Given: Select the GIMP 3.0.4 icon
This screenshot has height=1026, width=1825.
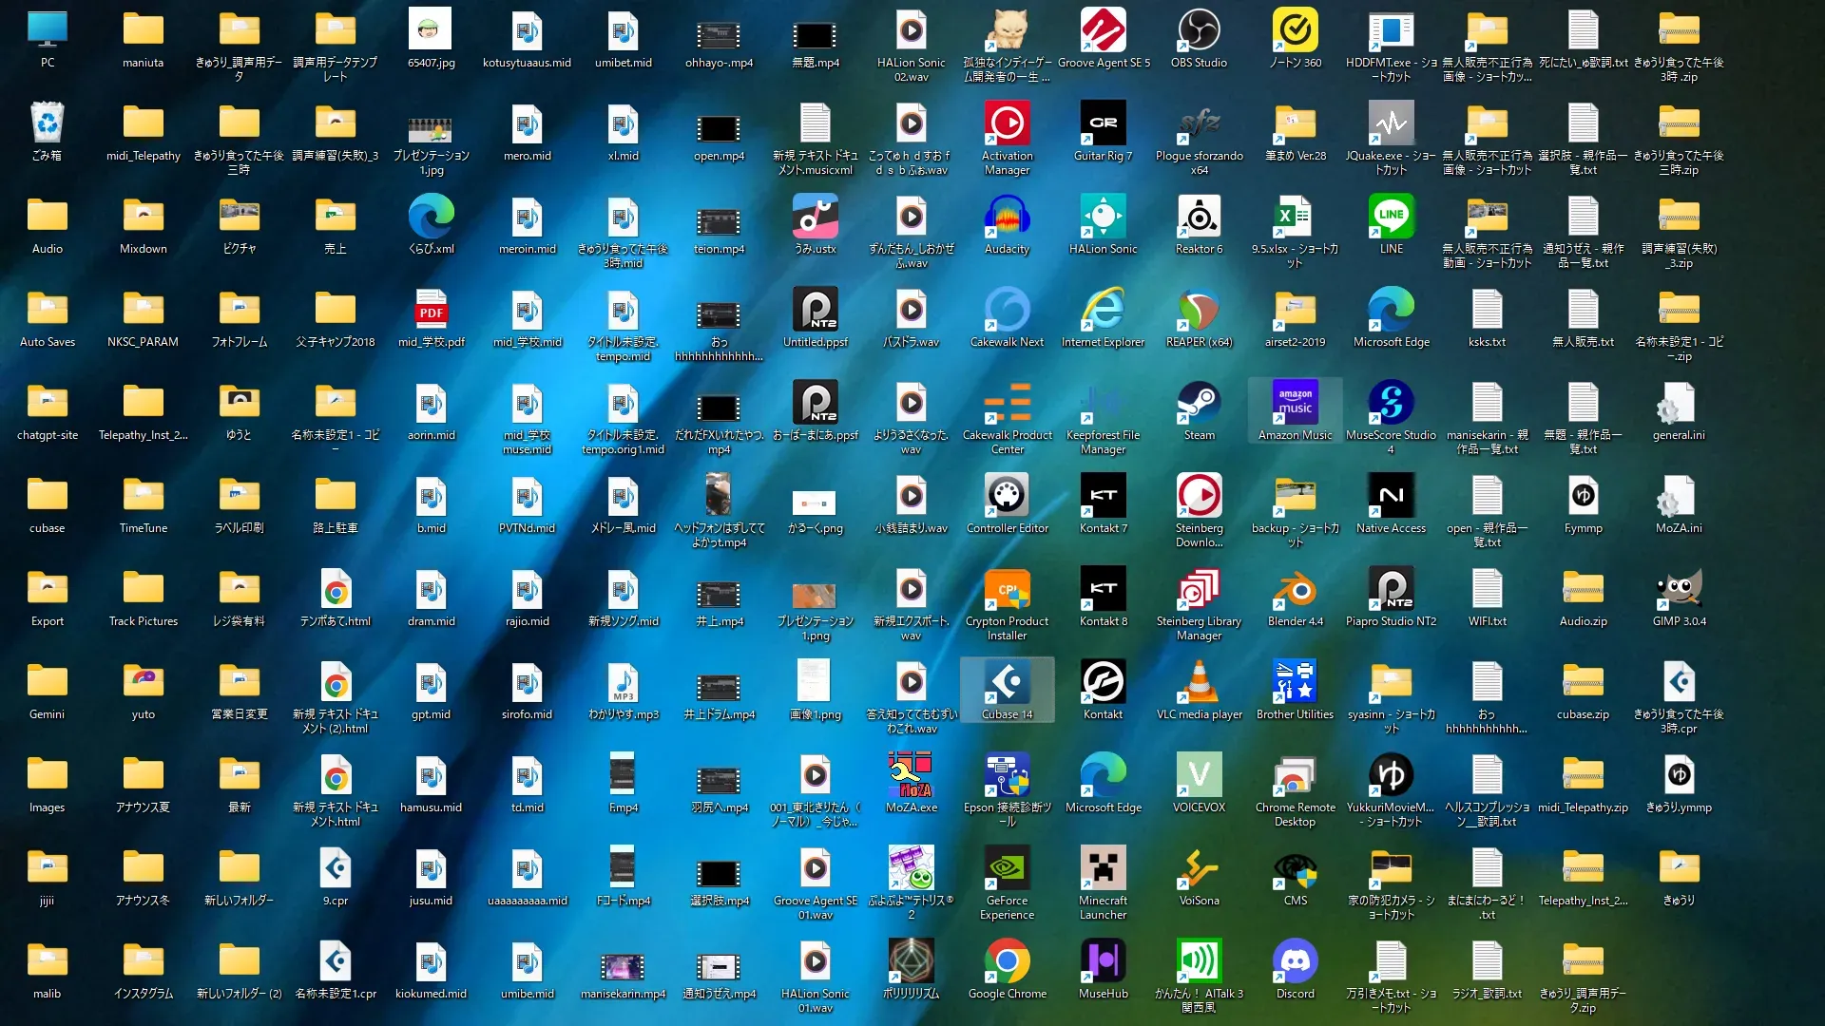Looking at the screenshot, I should (x=1679, y=590).
